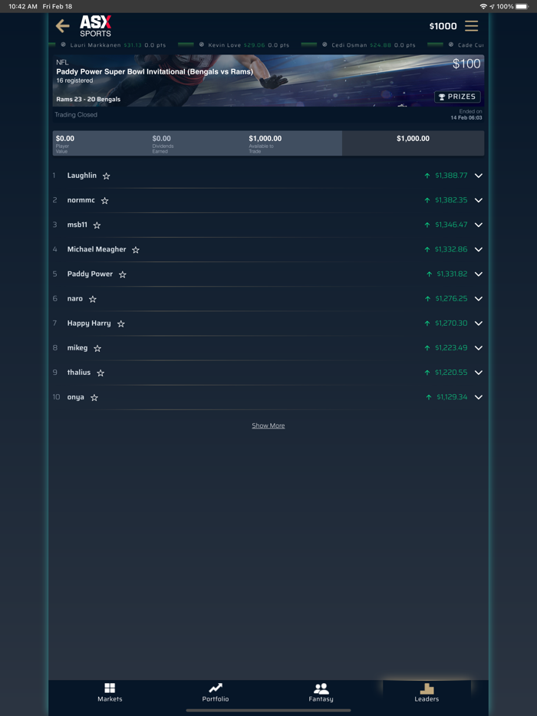Expand msb11's row chevron

tap(479, 225)
